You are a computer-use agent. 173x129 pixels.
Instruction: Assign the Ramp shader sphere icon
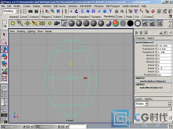(x=115, y=23)
